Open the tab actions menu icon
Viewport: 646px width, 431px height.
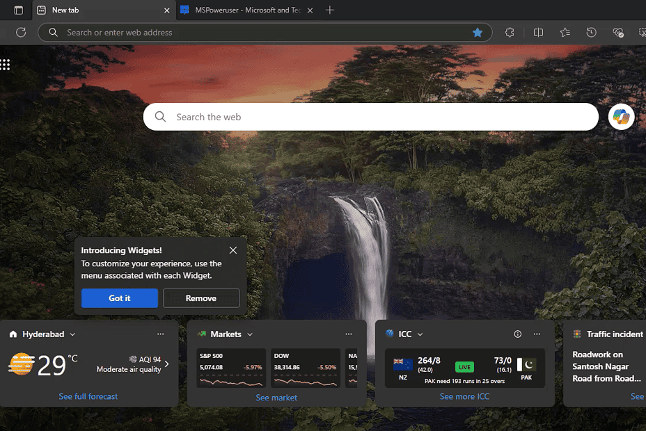(x=18, y=10)
